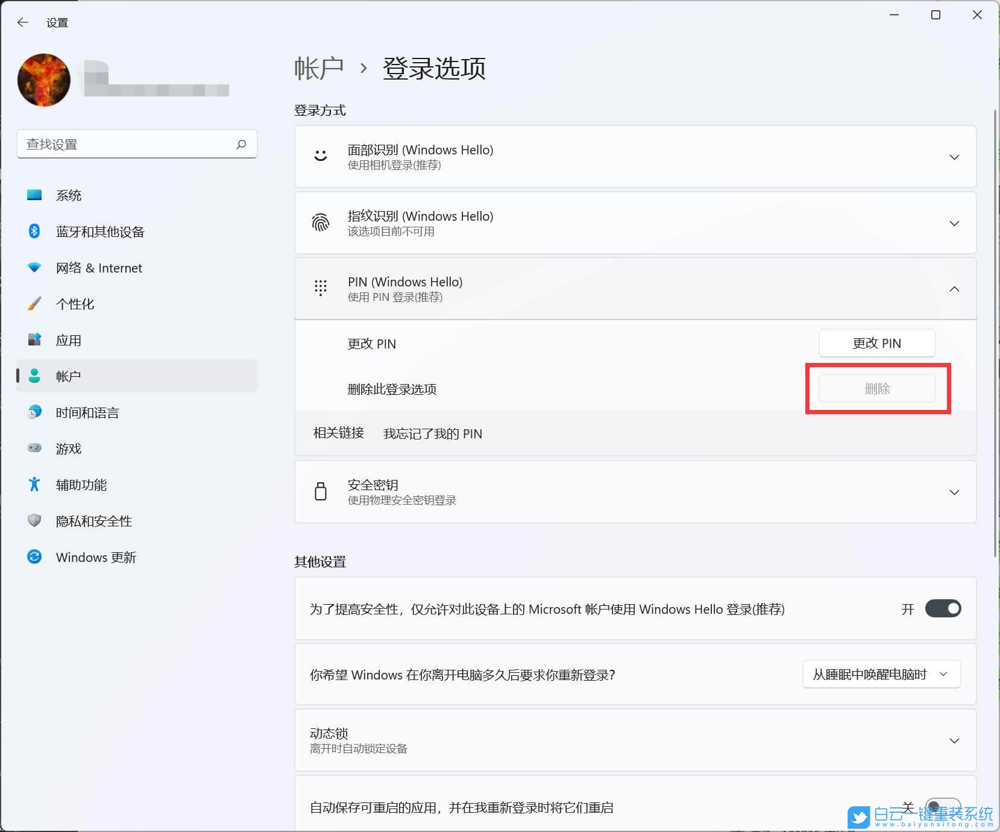Click the 更改 PIN button
This screenshot has width=1000, height=832.
click(876, 343)
